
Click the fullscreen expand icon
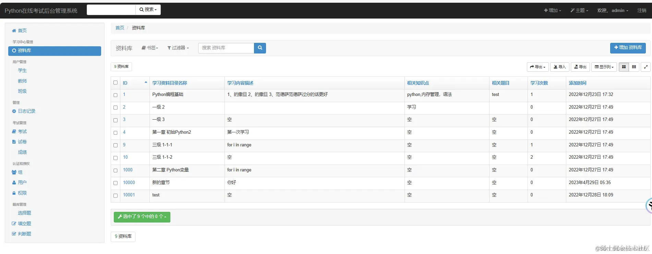click(646, 67)
